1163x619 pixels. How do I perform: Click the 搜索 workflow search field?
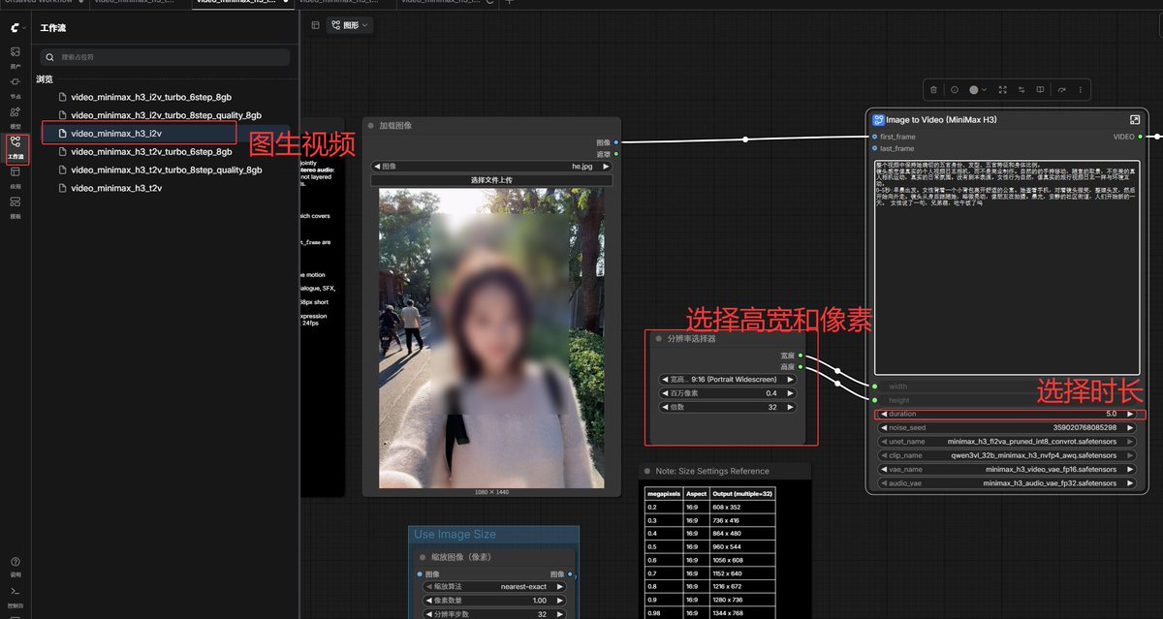(x=165, y=57)
